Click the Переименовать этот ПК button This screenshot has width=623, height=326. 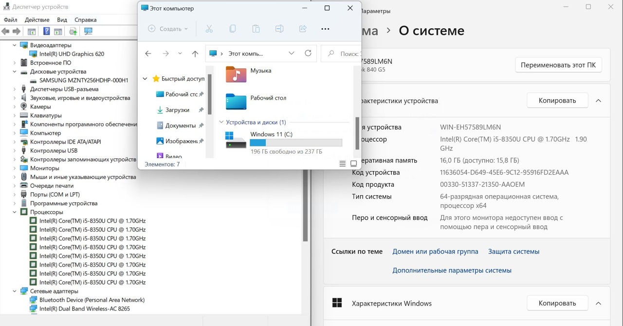558,65
